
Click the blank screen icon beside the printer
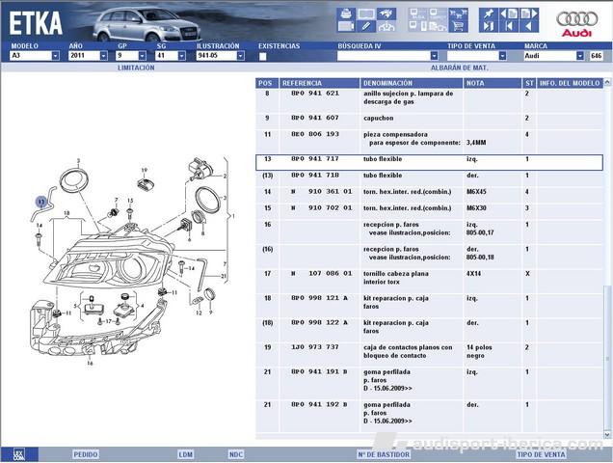tap(366, 14)
